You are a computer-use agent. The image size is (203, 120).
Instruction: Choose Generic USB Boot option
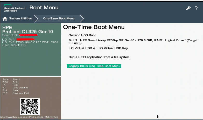coord(82,35)
